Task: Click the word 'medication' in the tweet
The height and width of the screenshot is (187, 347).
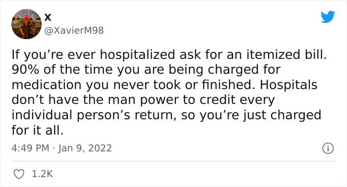Action: tap(47, 85)
